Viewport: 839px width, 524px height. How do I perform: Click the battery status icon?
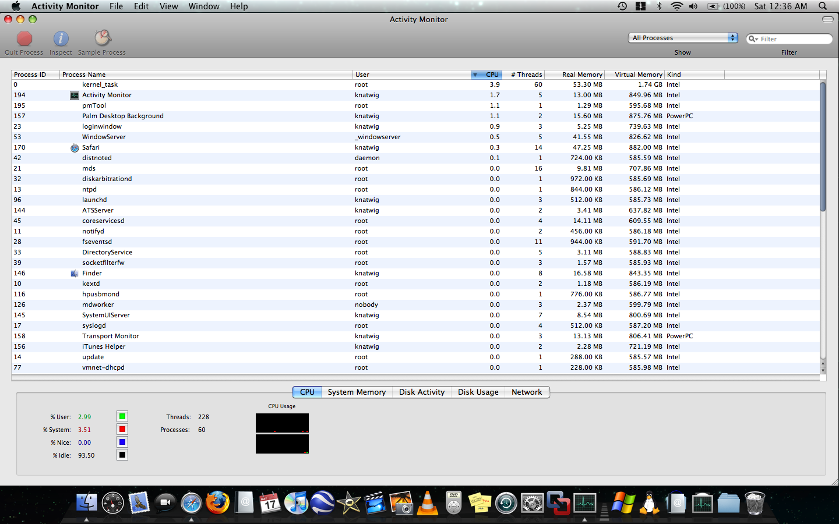(x=713, y=6)
